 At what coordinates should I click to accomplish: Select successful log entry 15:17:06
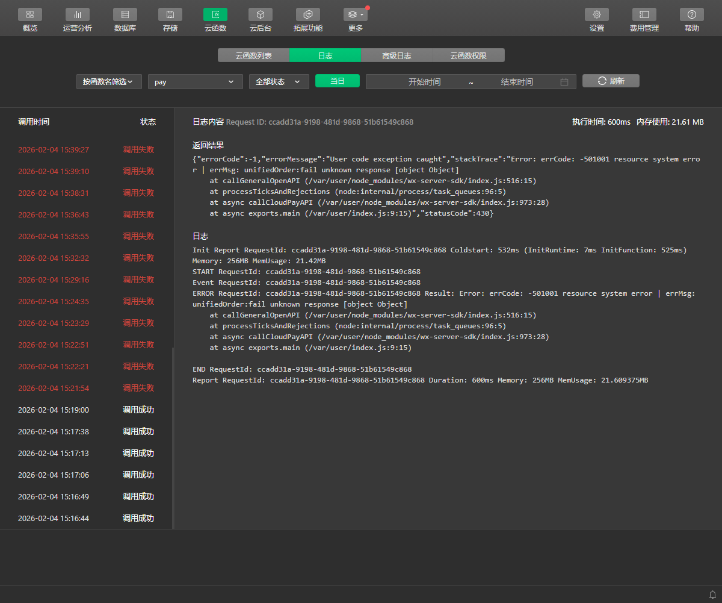coord(87,475)
